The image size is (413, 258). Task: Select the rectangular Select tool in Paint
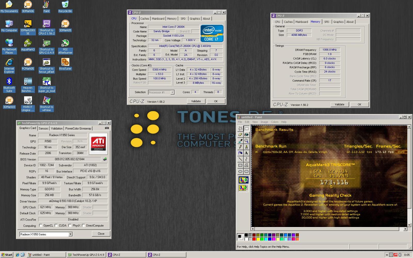tap(247, 128)
